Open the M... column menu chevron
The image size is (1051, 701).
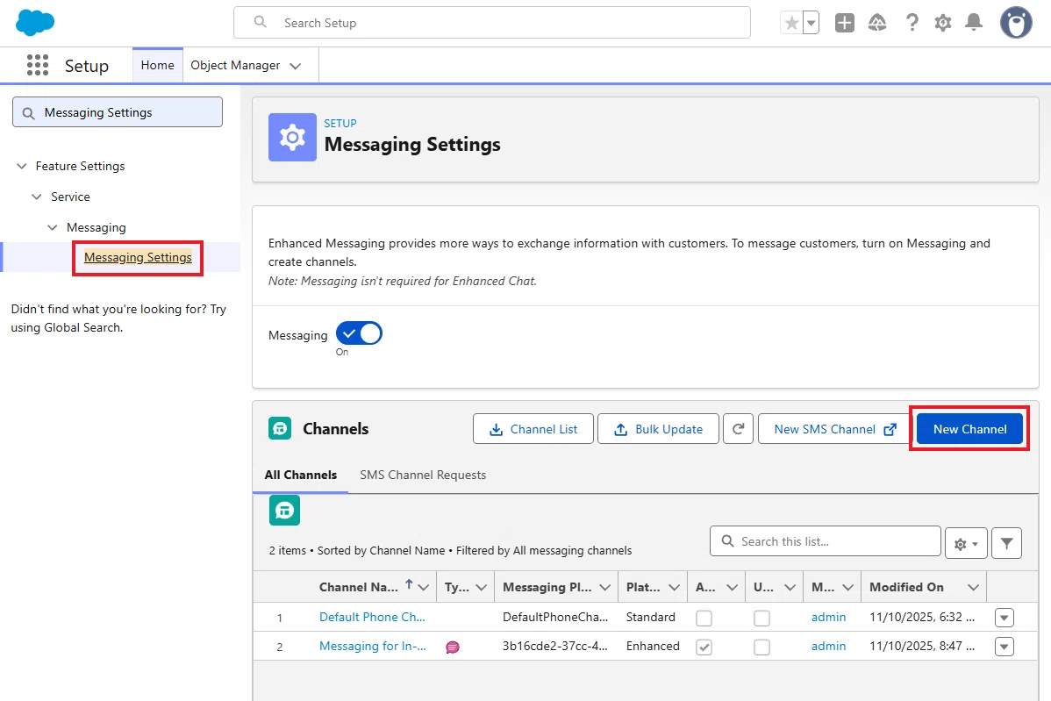(x=847, y=588)
